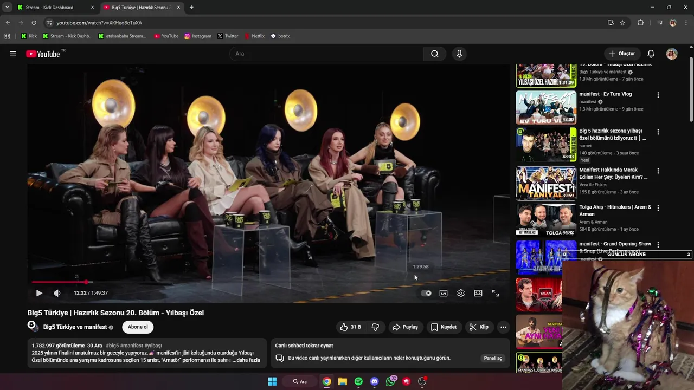Click the #big5 hashtag in description
Viewport: 694px width, 390px height.
click(x=112, y=346)
